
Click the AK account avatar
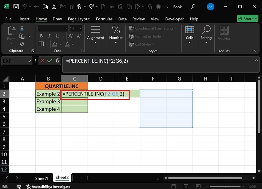210,7
